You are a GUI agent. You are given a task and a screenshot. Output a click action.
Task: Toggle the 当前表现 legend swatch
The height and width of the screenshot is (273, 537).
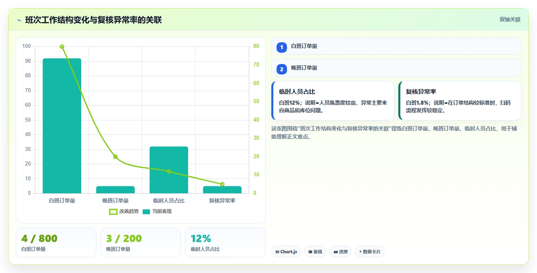click(x=146, y=211)
